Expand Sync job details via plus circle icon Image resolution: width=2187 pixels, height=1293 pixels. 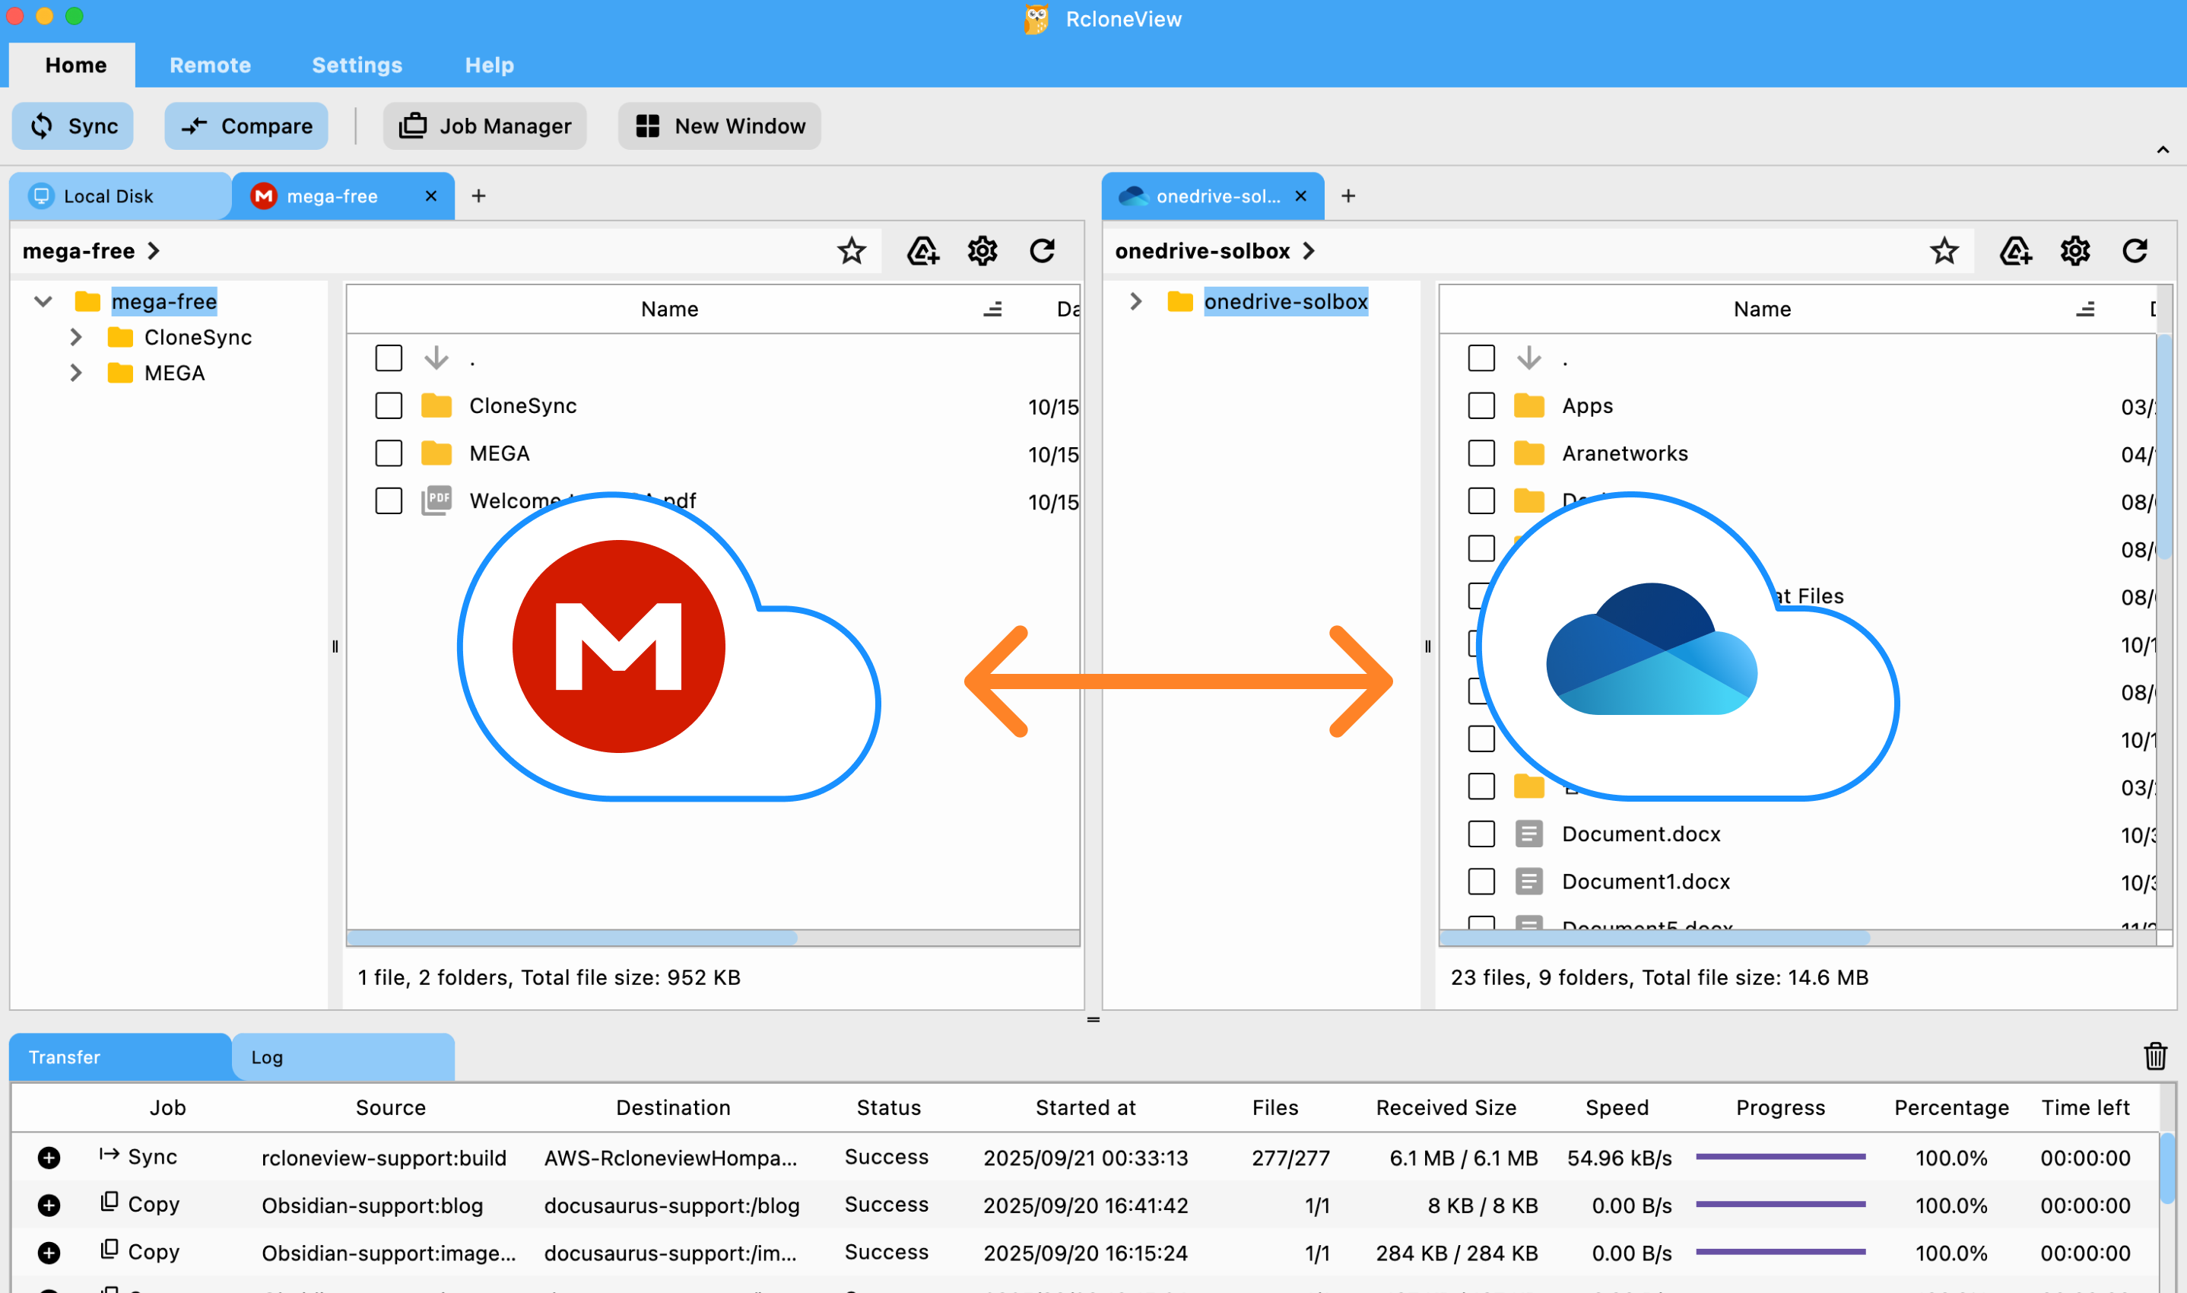pos(49,1157)
